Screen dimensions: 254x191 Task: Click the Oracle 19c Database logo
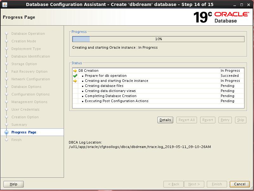(x=221, y=17)
